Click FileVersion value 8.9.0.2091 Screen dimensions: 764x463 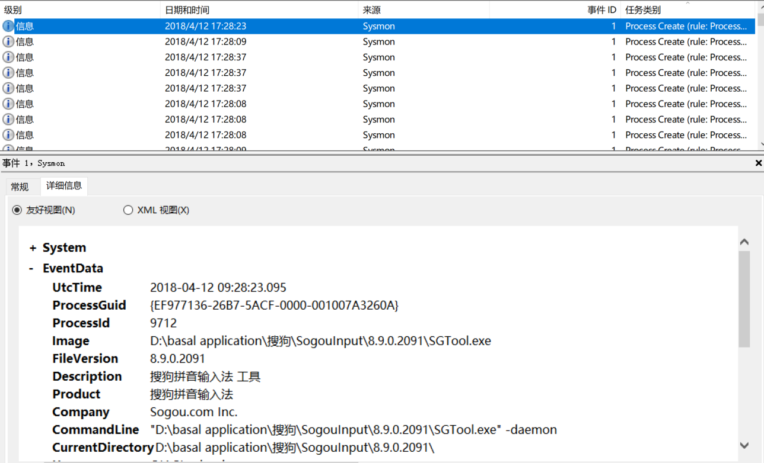(177, 359)
